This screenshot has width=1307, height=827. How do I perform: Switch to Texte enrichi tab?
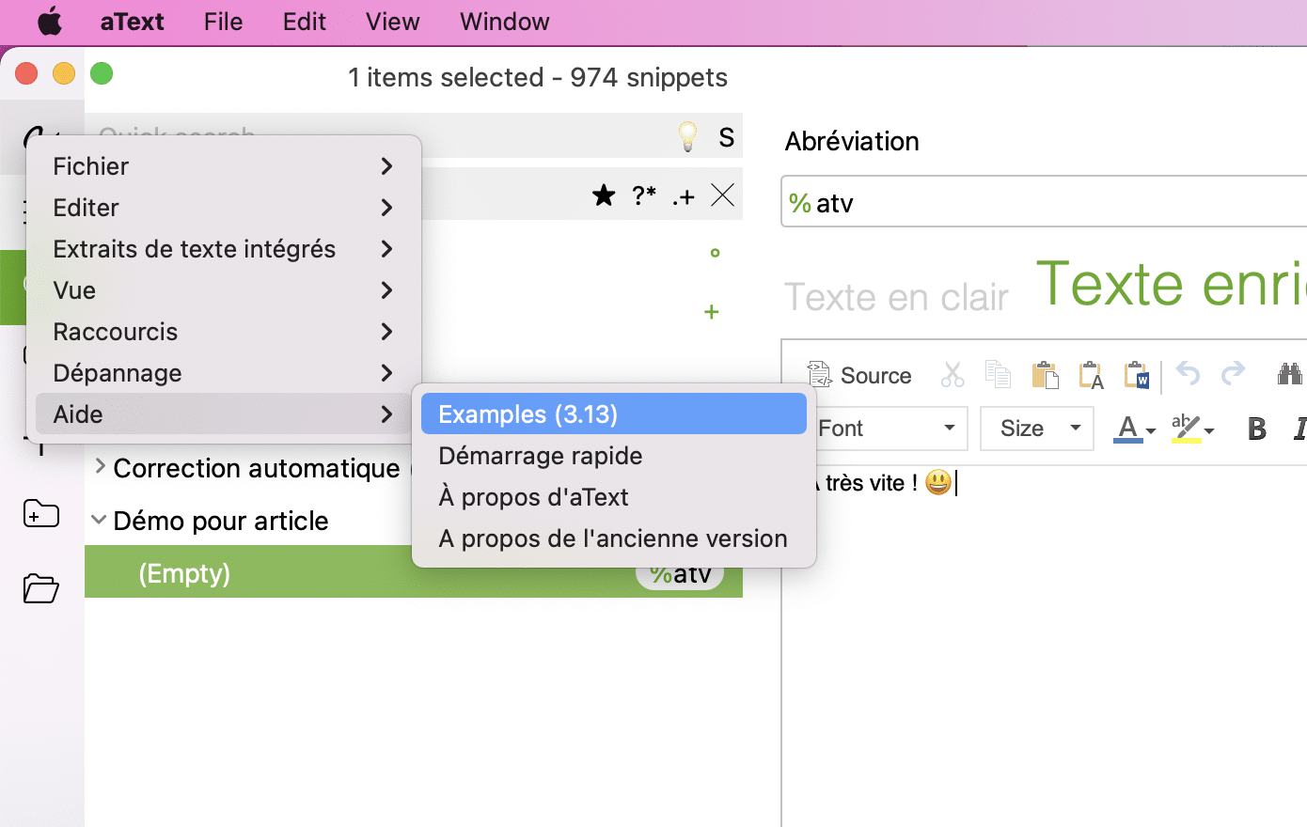[1171, 284]
